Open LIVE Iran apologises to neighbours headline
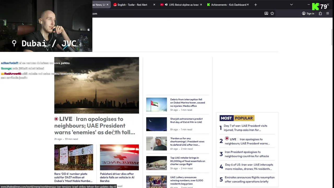This screenshot has height=188, width=334. [95, 126]
